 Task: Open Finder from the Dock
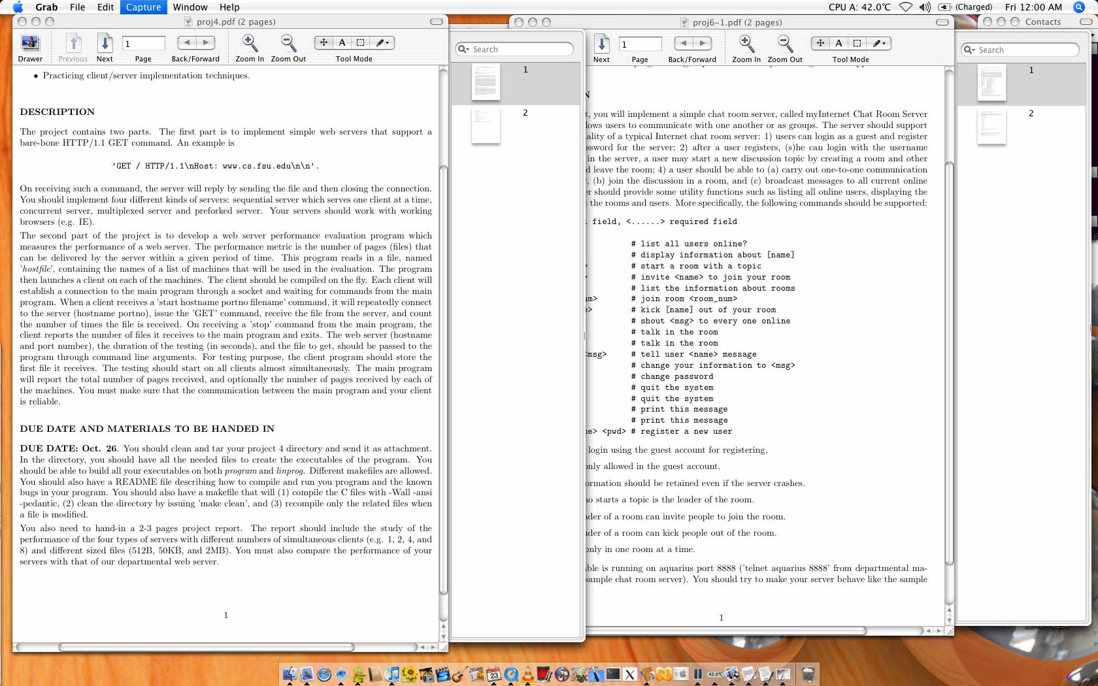point(290,674)
